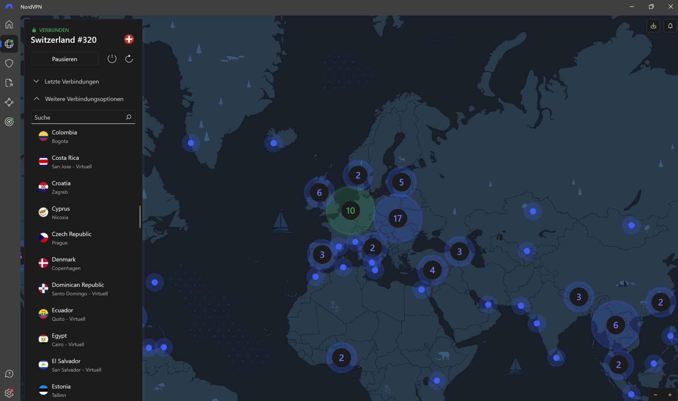Click the search magnifier icon
Screen dimensions: 678x401
click(129, 117)
